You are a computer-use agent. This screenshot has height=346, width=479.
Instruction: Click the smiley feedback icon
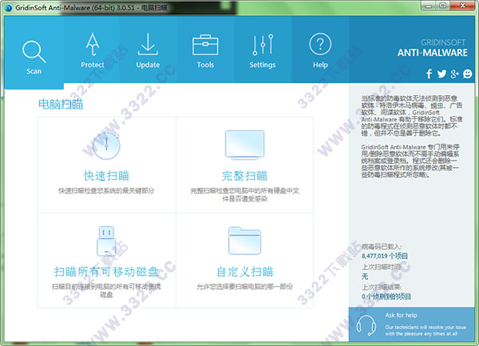point(467,74)
